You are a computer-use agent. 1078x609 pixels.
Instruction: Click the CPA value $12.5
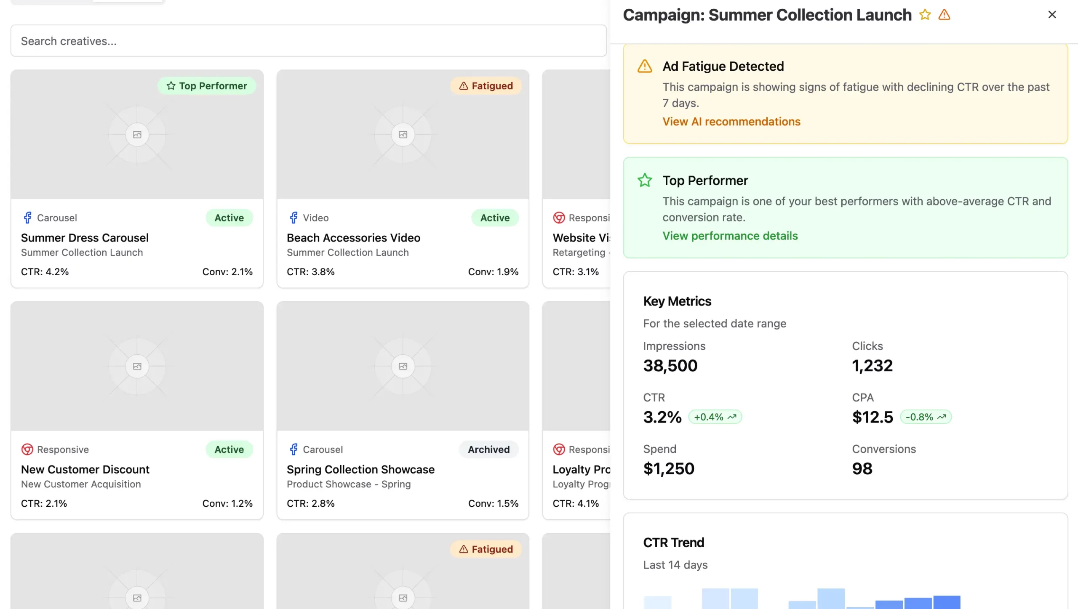tap(873, 417)
